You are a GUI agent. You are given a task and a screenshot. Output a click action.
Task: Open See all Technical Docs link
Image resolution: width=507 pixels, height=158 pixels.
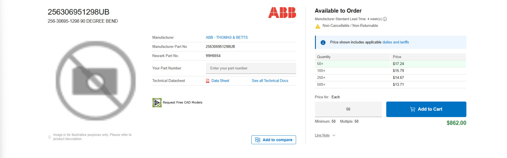coord(270,81)
